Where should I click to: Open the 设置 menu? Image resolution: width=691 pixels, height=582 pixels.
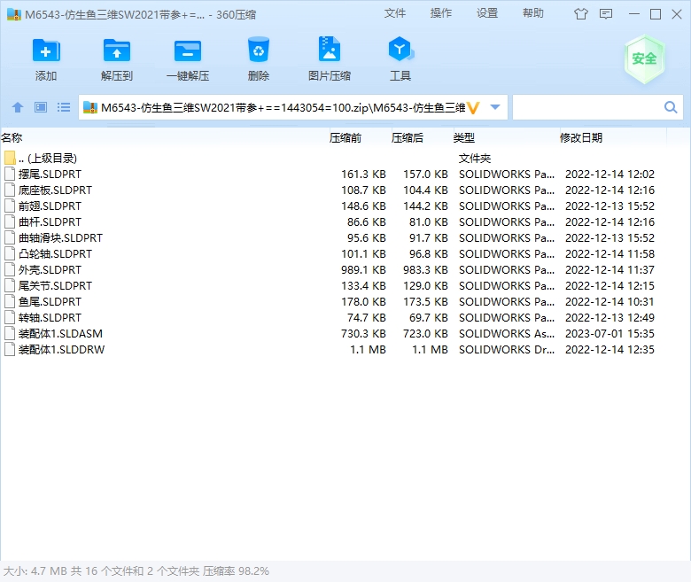point(487,13)
